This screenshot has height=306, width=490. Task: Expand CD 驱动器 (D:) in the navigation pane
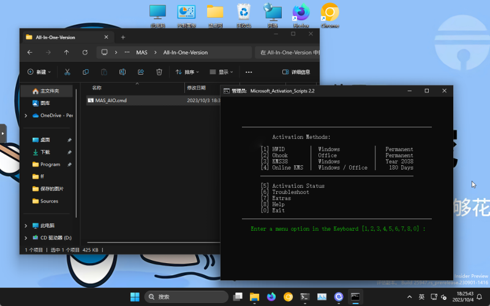26,238
